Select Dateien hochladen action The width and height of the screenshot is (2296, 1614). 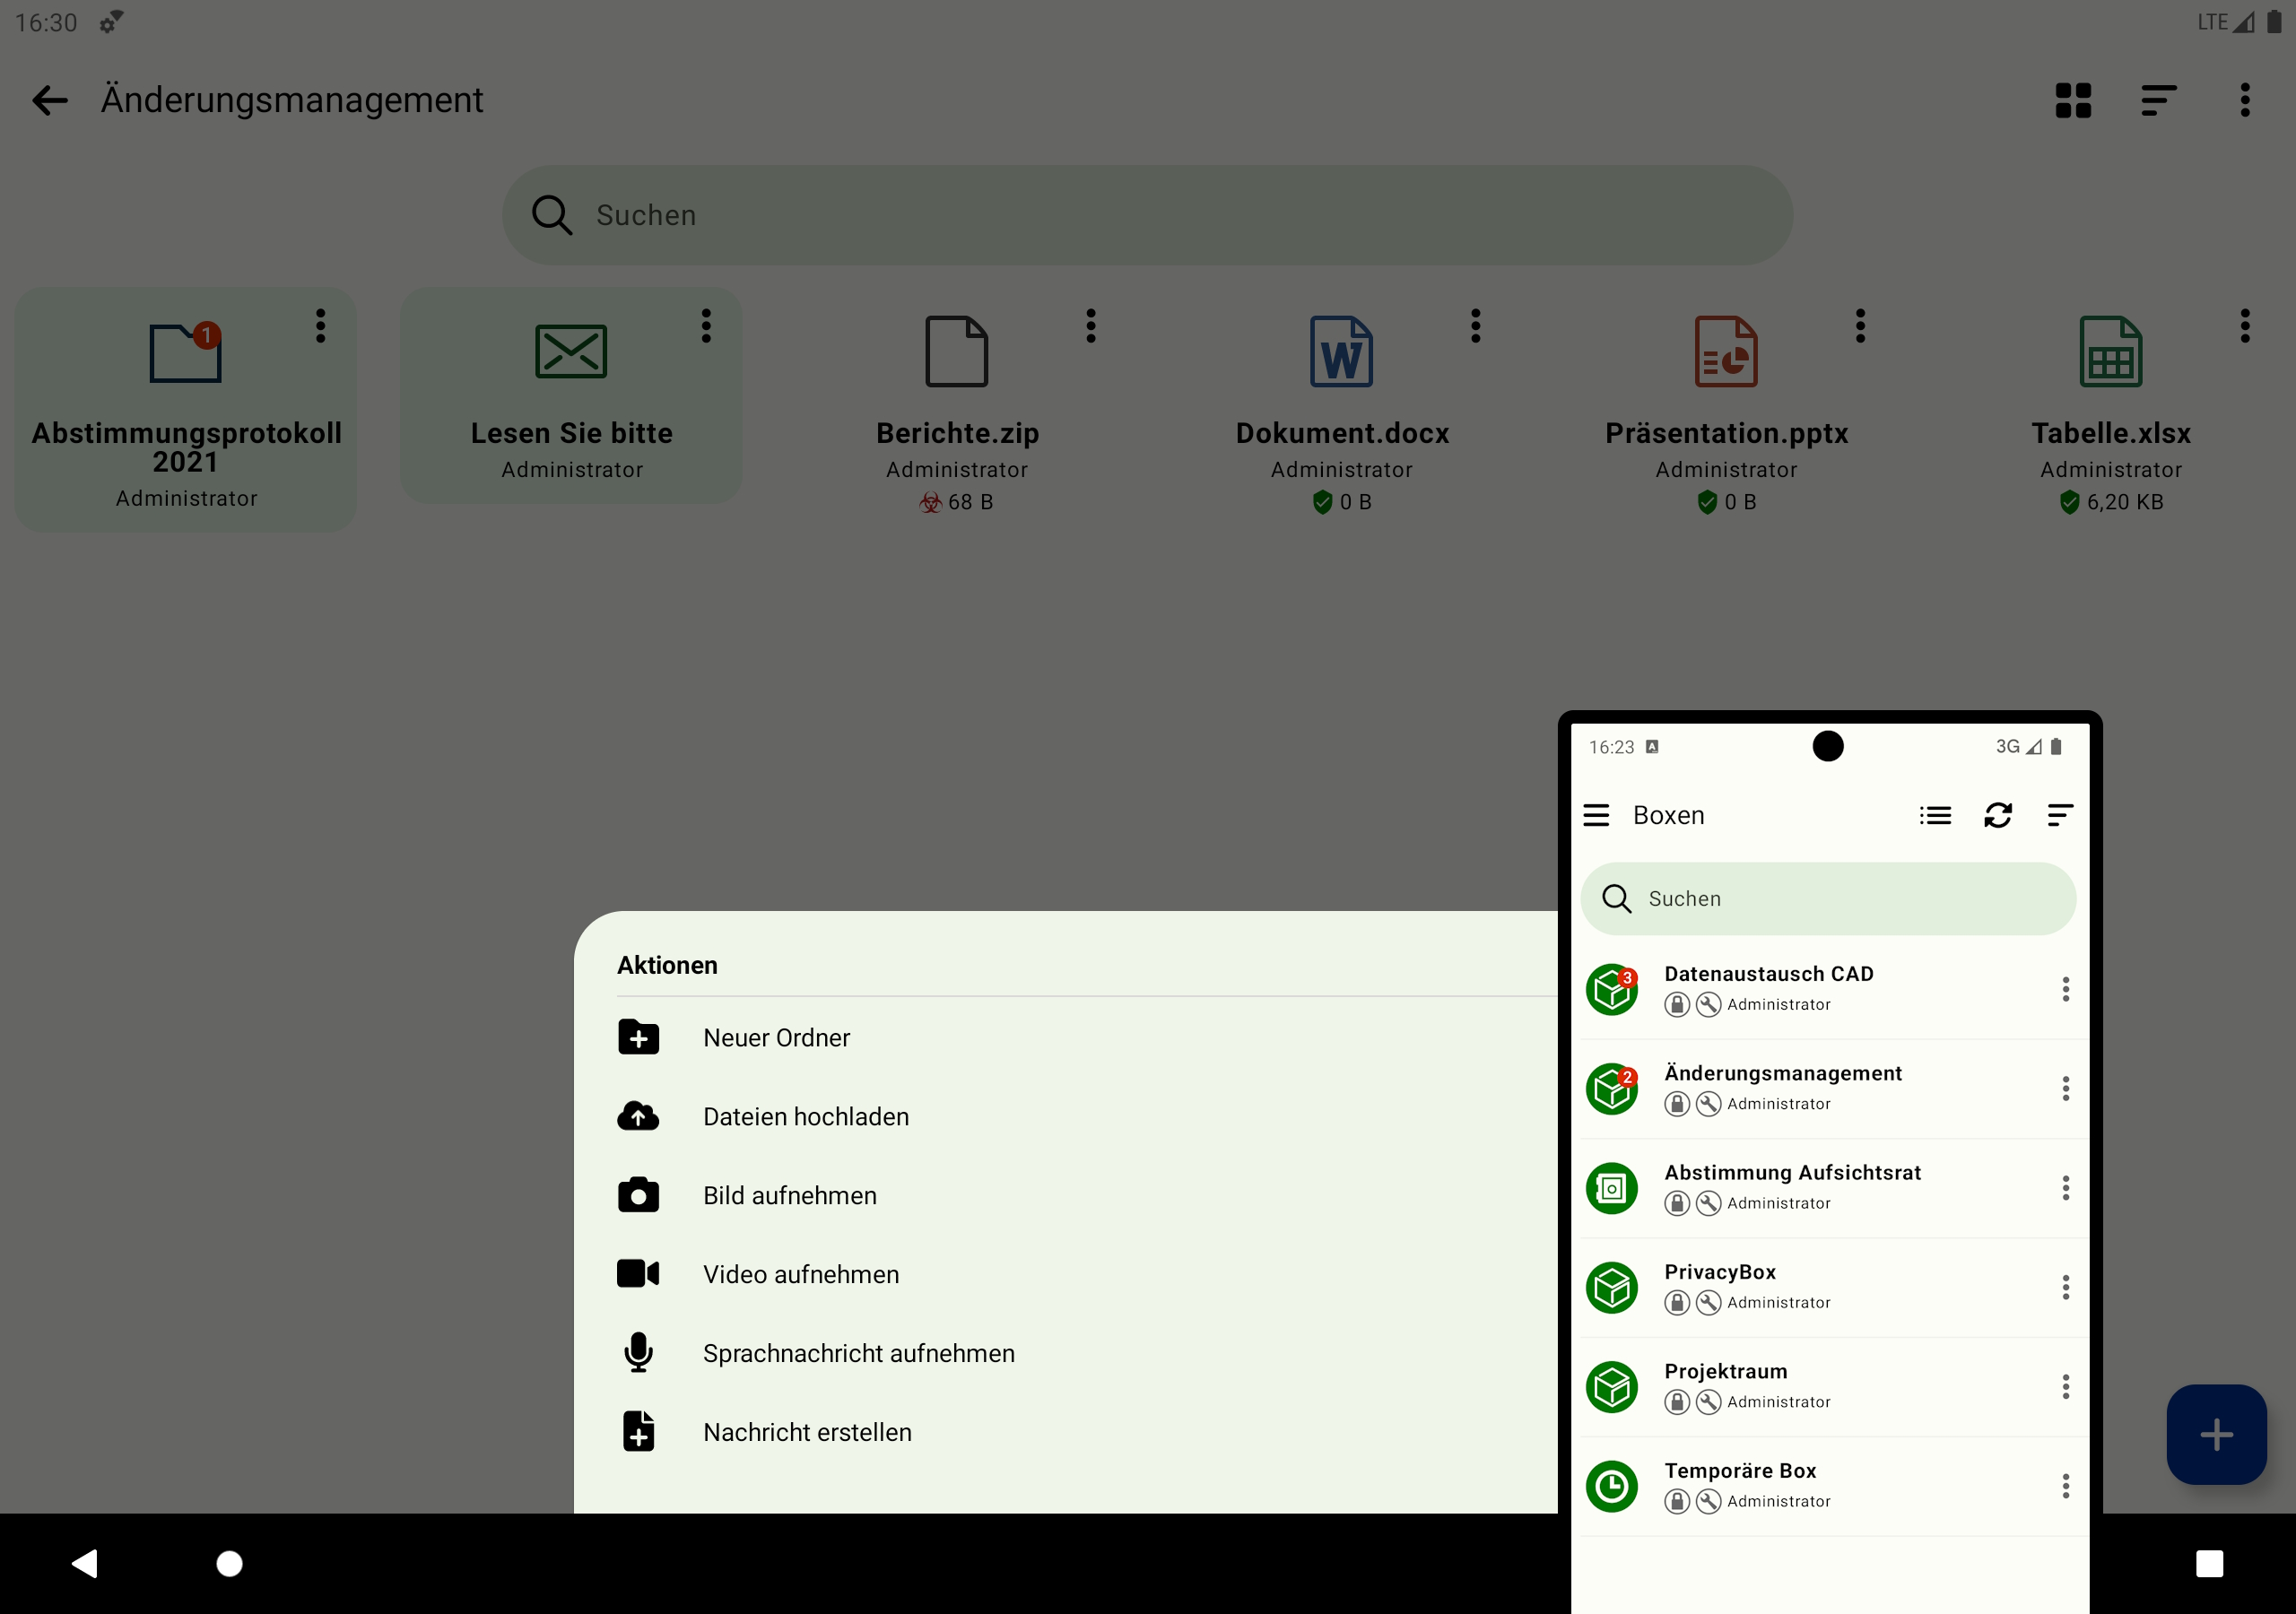[x=1066, y=1117]
